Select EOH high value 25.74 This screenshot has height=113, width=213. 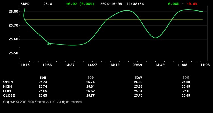pyautogui.click(x=43, y=86)
